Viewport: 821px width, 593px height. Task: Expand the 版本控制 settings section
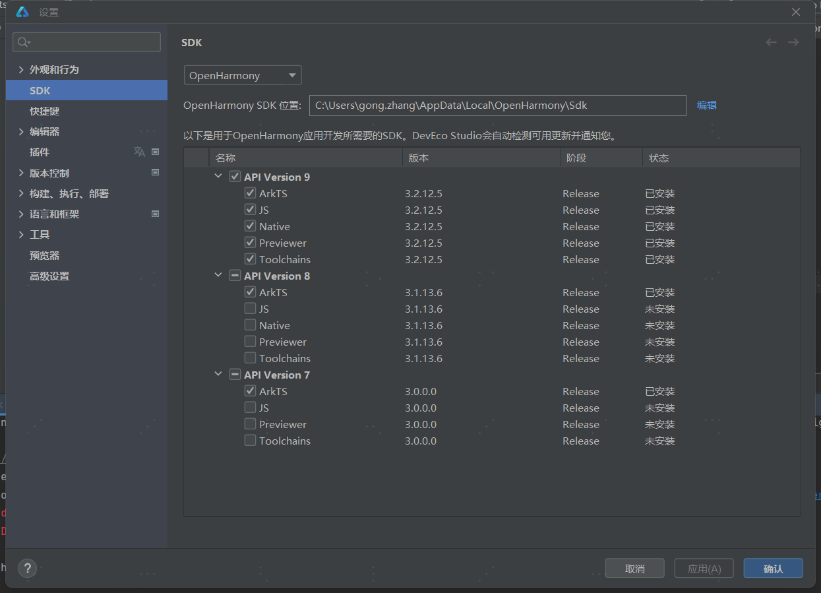pos(21,173)
